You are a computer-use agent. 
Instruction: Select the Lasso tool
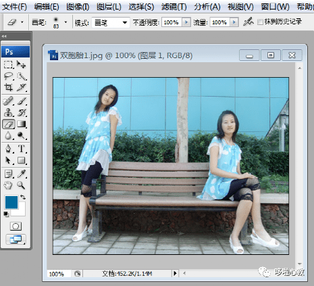(9, 76)
